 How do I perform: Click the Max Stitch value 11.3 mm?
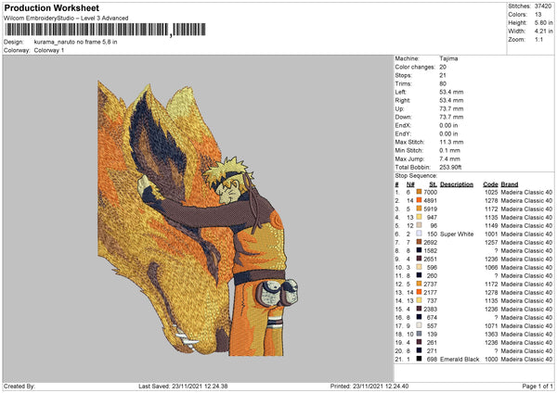(451, 142)
